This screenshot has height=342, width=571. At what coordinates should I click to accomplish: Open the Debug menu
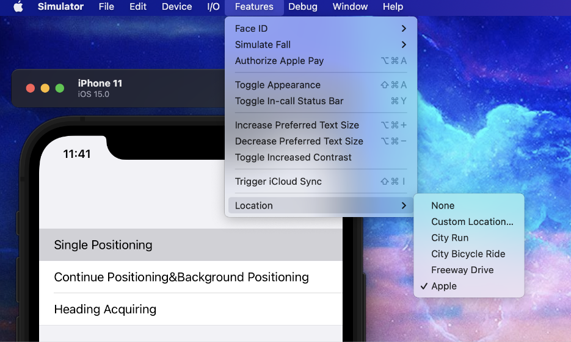click(x=303, y=7)
